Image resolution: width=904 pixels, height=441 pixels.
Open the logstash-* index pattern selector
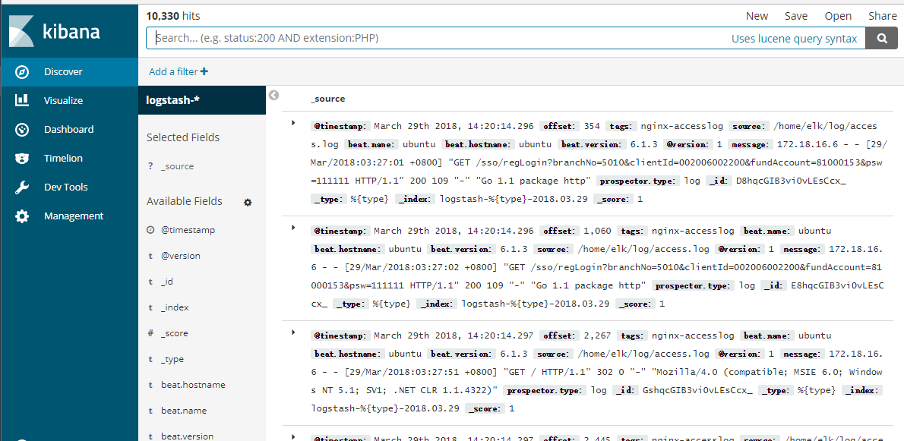pyautogui.click(x=202, y=100)
